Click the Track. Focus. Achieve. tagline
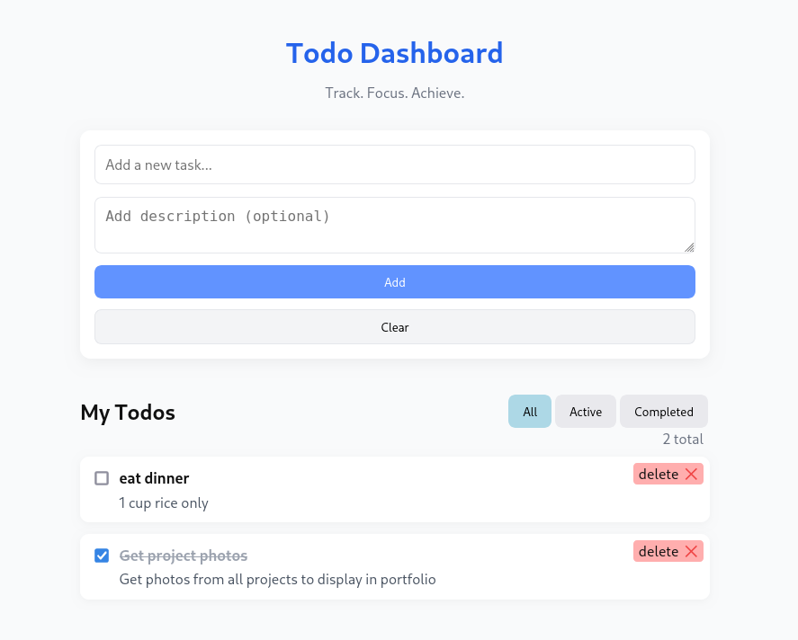 point(395,93)
